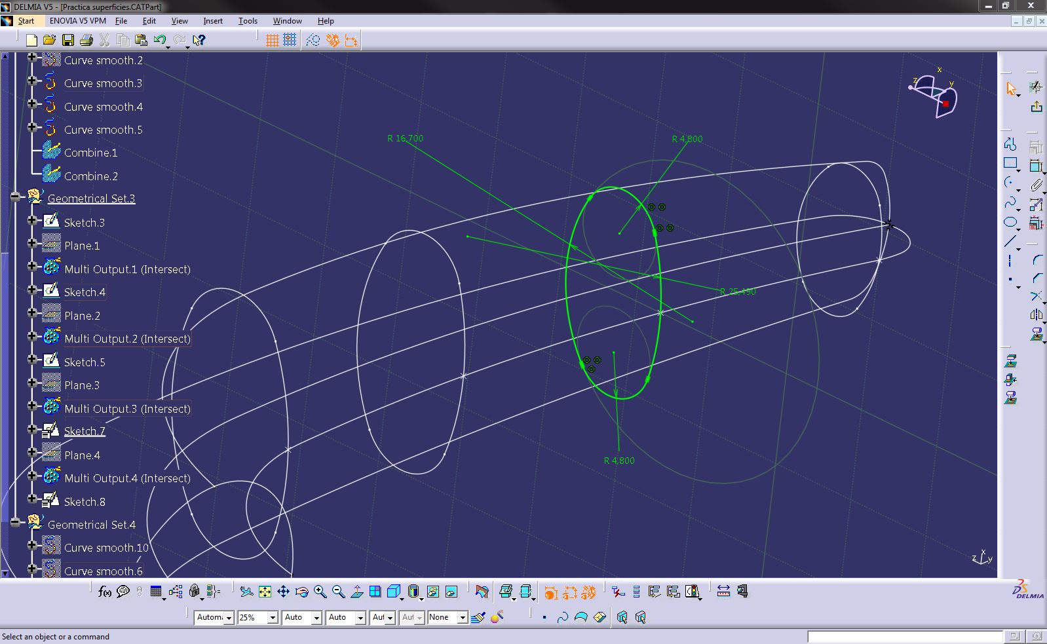Select the Rectangle sketch tool
Screen dimensions: 1047x644
pos(1010,163)
